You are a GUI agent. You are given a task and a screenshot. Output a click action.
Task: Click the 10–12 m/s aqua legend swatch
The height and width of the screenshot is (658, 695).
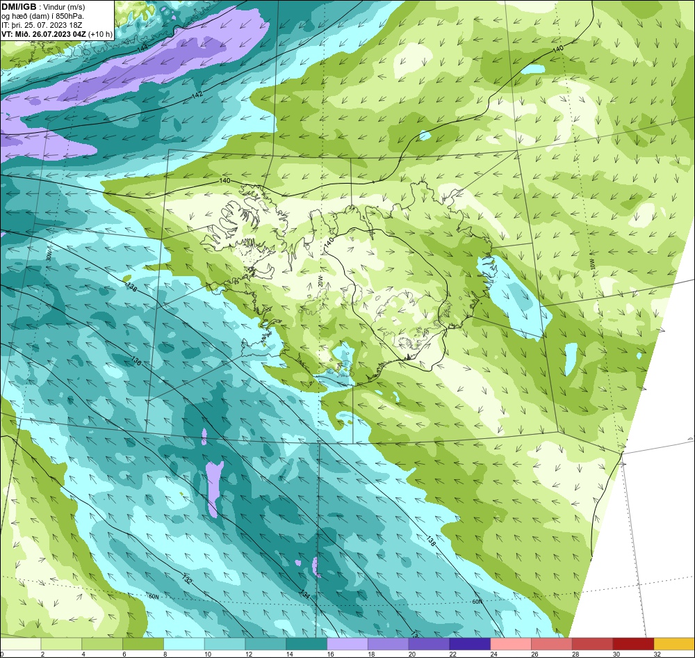224,644
